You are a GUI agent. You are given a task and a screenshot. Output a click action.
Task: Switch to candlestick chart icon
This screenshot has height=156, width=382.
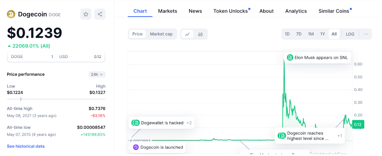(200, 34)
